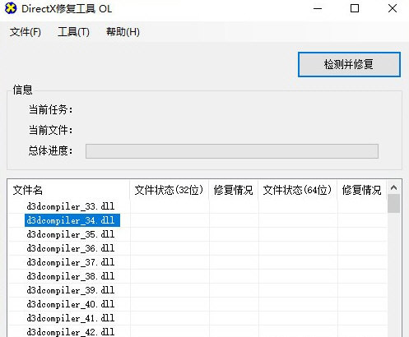Image resolution: width=409 pixels, height=337 pixels.
Task: Minimize the DirectX修复工具 window
Action: (318, 8)
